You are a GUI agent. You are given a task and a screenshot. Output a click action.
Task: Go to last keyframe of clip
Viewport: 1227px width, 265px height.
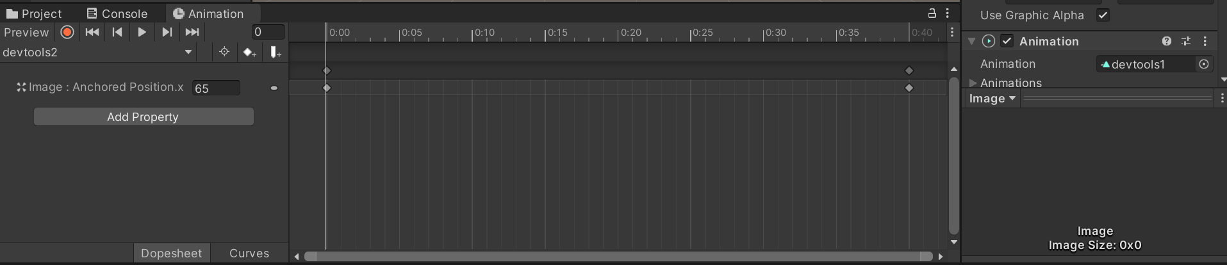click(x=192, y=32)
